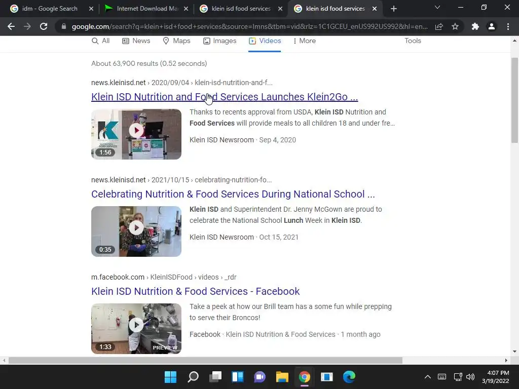Click the scroll down arrow of the vertical scrollbar
Screen dimensions: 519x389
point(514,352)
